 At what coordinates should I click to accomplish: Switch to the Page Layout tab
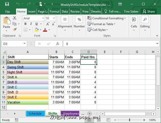[x=43, y=12]
